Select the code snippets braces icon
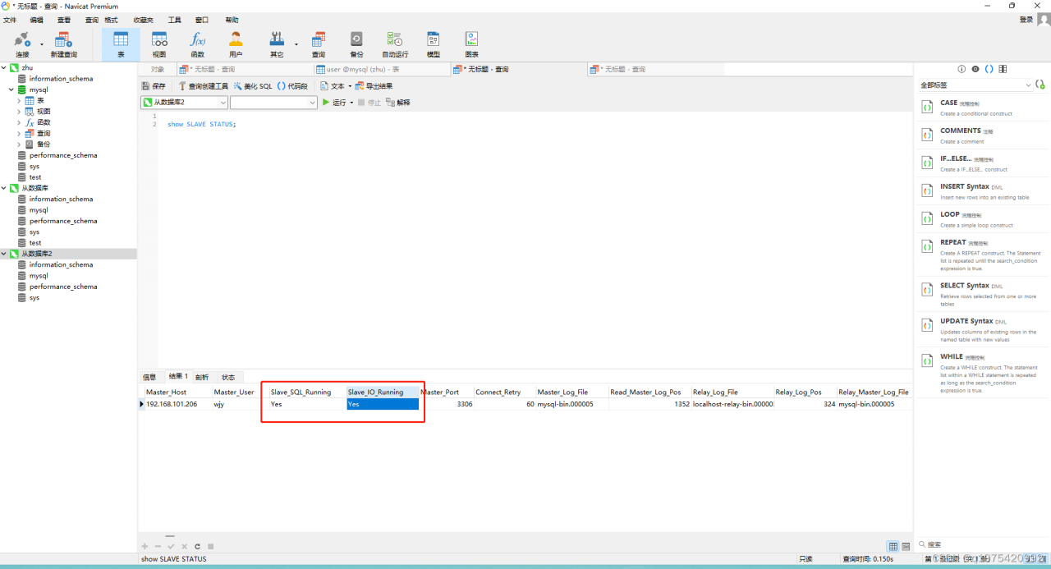The image size is (1051, 569). [989, 69]
